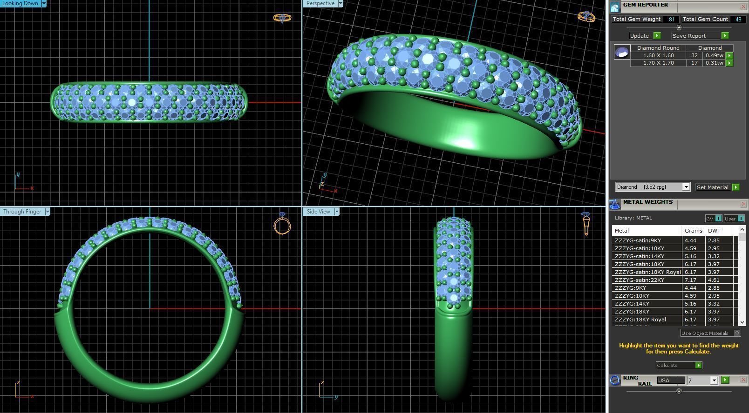Image resolution: width=749 pixels, height=413 pixels.
Task: Close the Gem Reporter panel
Action: pos(743,7)
